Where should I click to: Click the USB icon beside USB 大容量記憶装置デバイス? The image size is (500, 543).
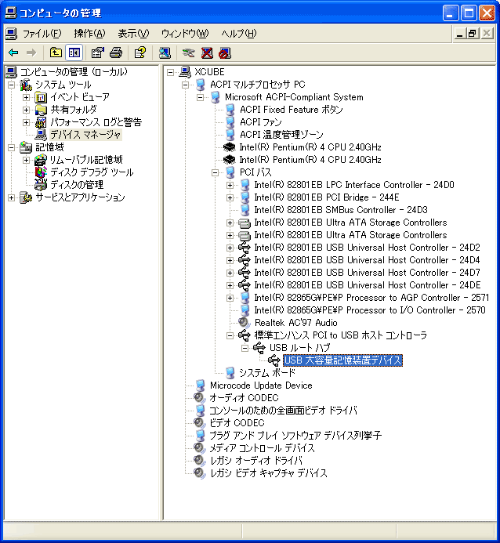pyautogui.click(x=274, y=360)
